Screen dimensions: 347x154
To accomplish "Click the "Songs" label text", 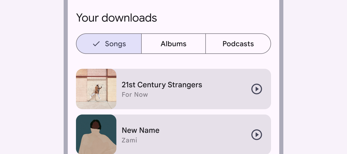I will (115, 44).
